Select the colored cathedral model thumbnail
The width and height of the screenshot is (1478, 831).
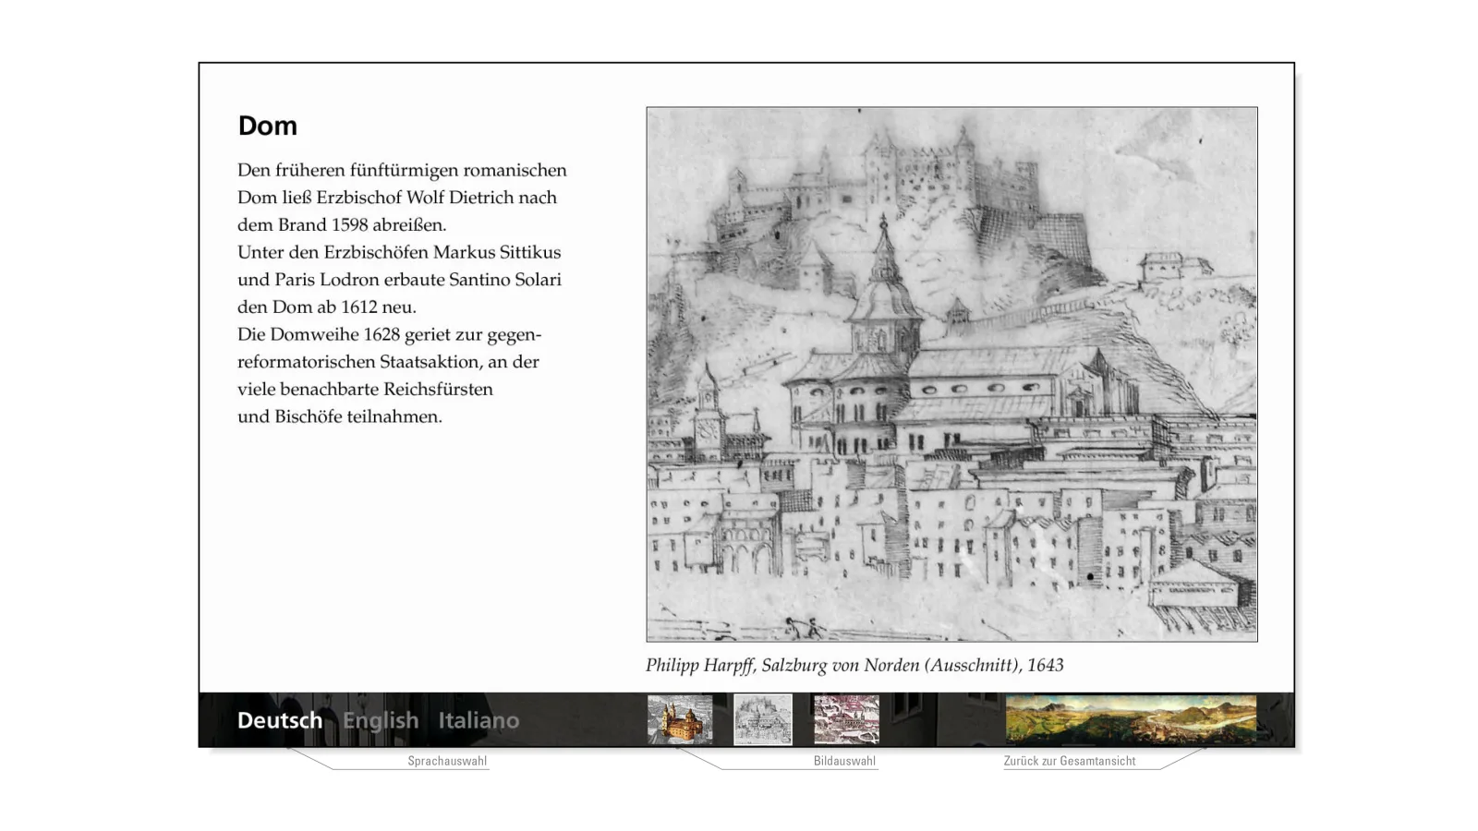[x=680, y=720]
